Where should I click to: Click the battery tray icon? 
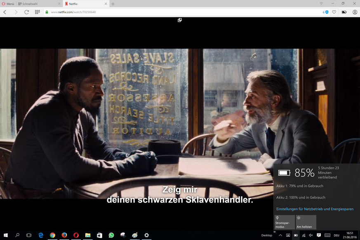click(296, 235)
